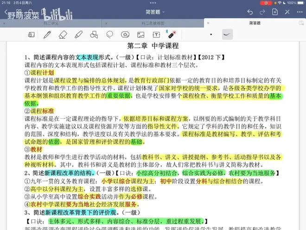Switch to the 科二思维导图 tab
Viewport: 306px width, 230px height.
point(153,22)
